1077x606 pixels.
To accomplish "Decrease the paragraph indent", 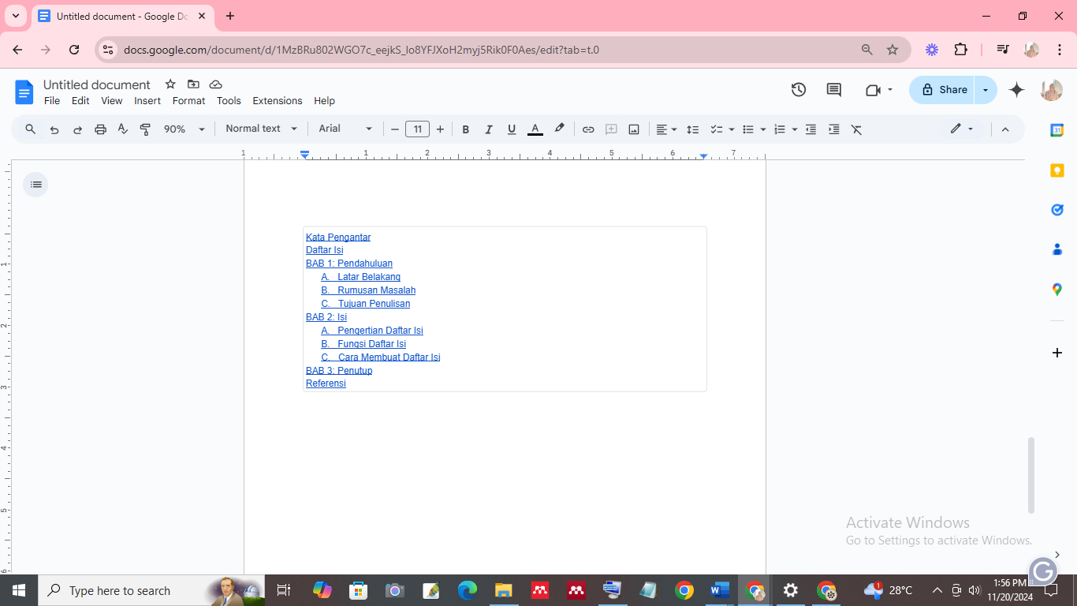I will (x=811, y=129).
